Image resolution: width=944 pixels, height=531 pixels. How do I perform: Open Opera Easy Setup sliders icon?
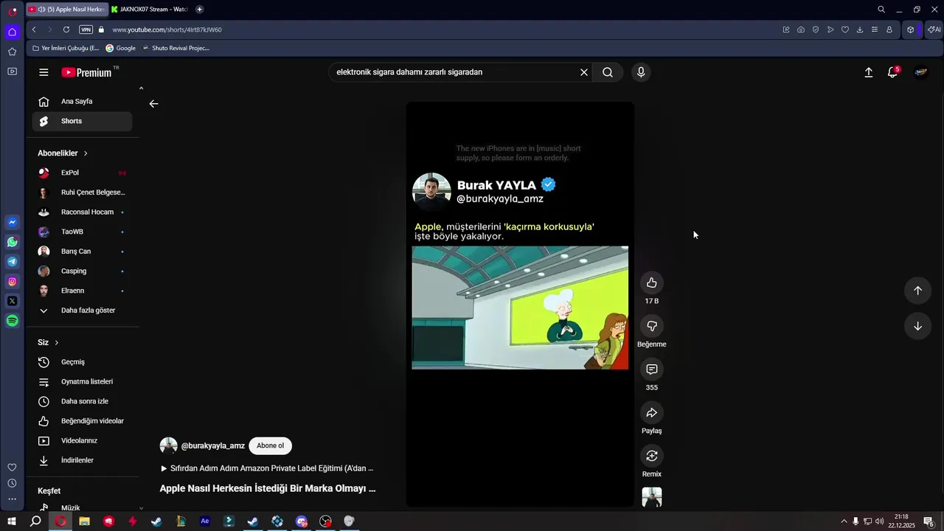tap(875, 29)
